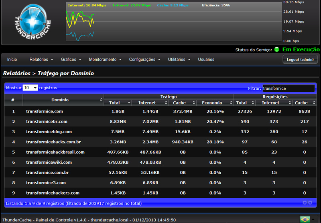This screenshot has height=223, width=321.
Task: Click the 20.47% economia value
Action: pos(215,121)
